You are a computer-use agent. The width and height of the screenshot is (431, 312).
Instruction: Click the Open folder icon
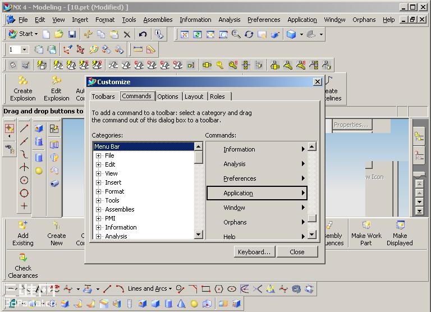tap(59, 34)
